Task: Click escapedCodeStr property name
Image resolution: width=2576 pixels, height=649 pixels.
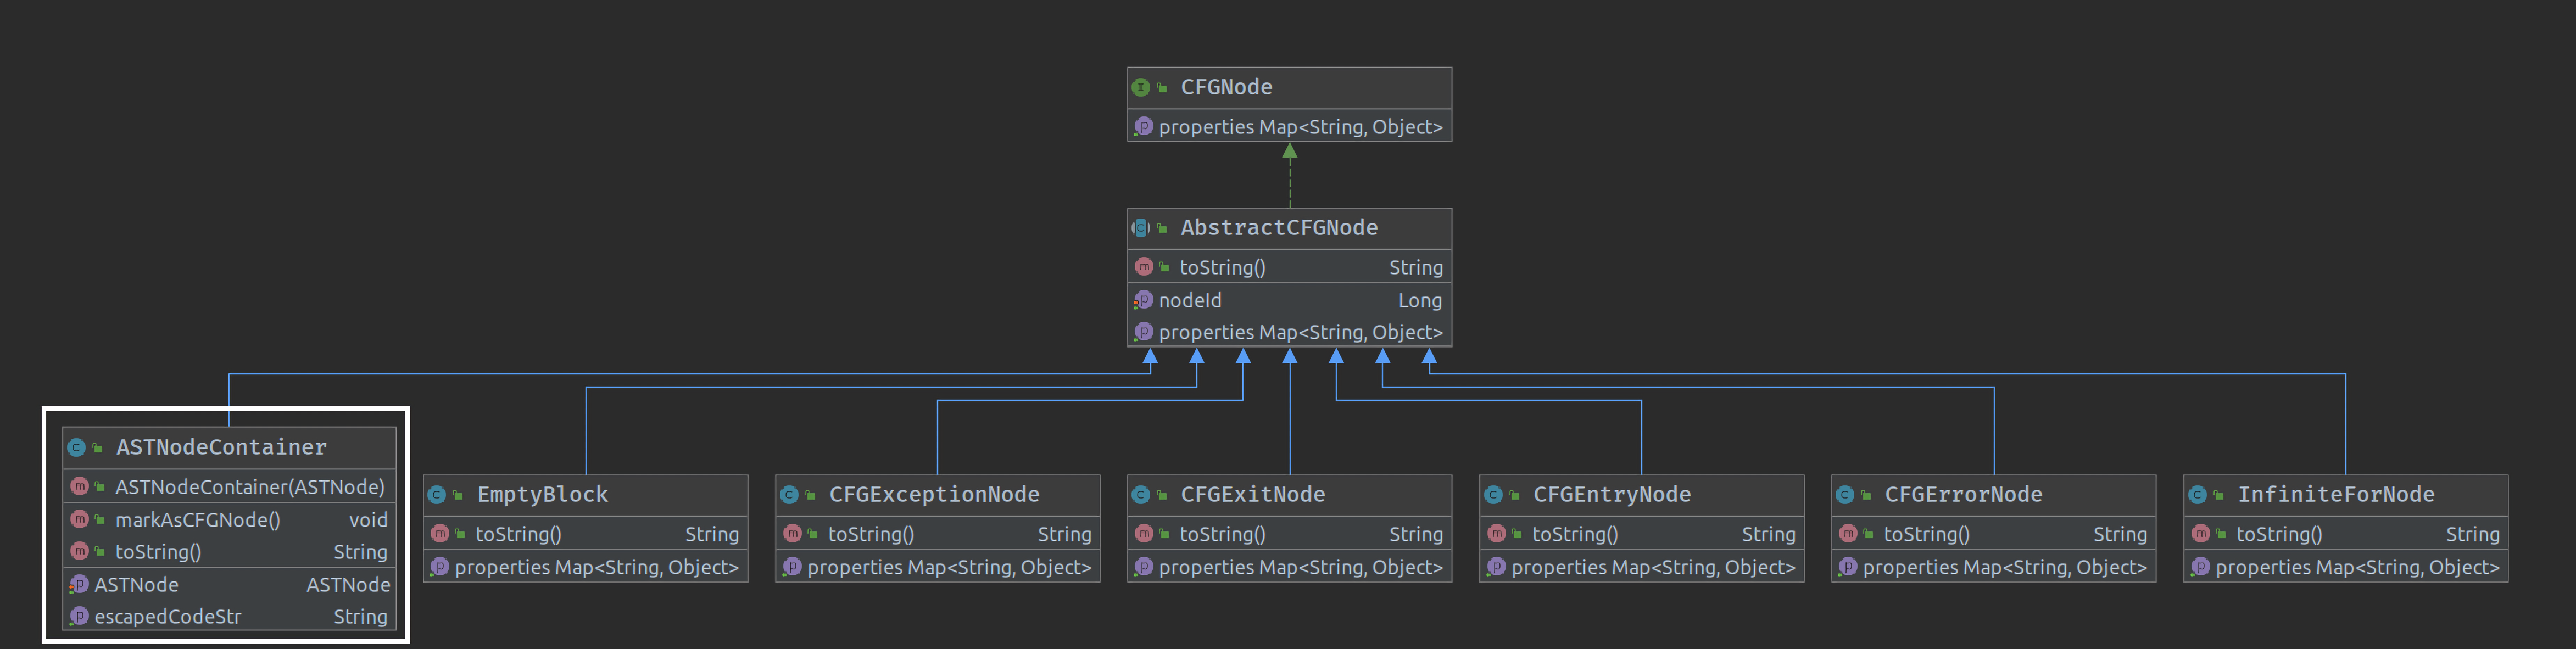Action: pyautogui.click(x=168, y=617)
